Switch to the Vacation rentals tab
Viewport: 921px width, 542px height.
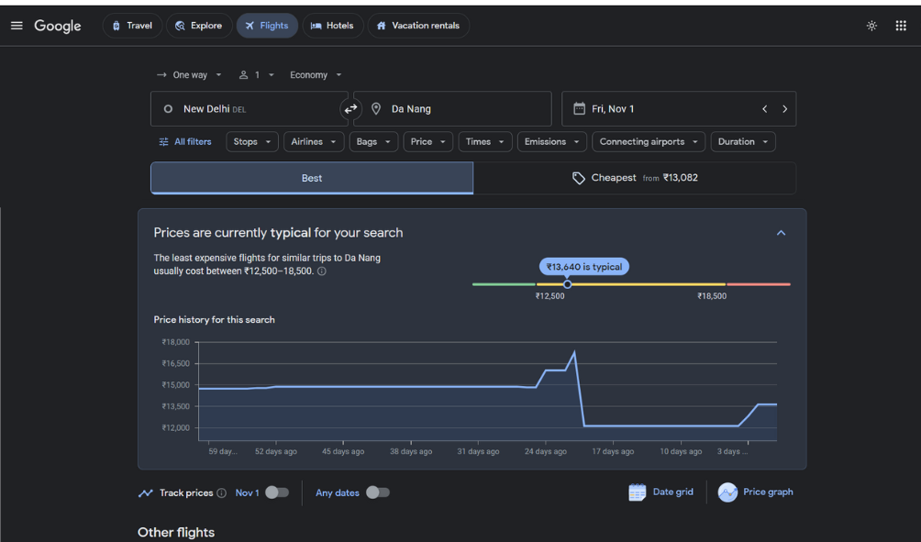[x=418, y=26]
